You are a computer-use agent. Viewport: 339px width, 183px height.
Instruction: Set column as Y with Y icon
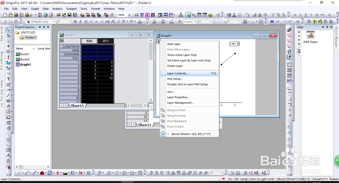300,15
